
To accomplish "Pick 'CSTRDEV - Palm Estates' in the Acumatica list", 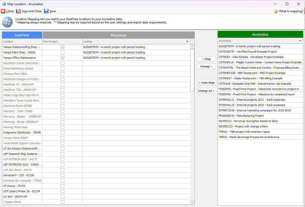I will click(260, 57).
